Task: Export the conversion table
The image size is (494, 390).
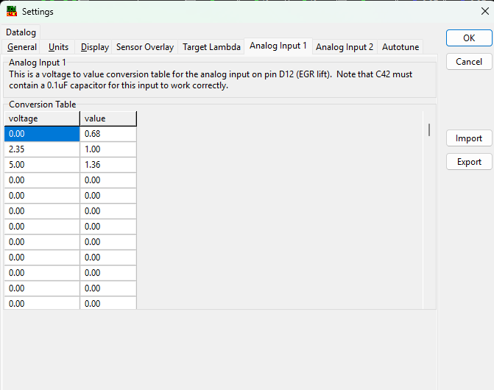Action: pos(469,162)
